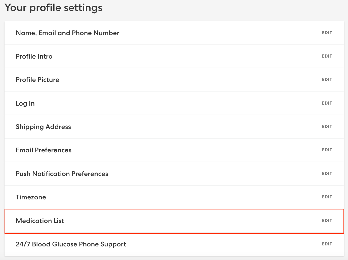
Task: Edit Email Preferences
Action: [327, 150]
